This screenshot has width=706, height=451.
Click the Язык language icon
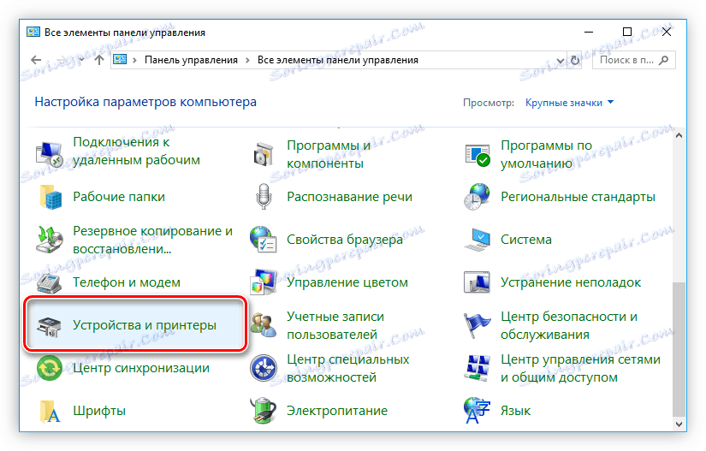click(x=478, y=411)
